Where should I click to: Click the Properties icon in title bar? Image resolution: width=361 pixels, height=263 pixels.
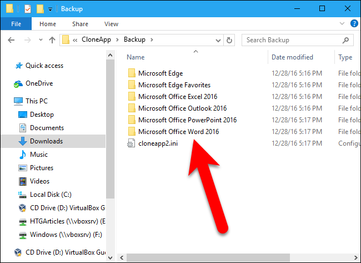[28, 8]
